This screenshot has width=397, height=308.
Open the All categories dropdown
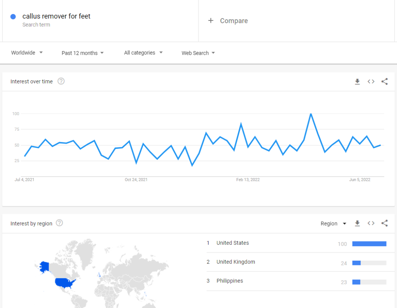point(143,53)
